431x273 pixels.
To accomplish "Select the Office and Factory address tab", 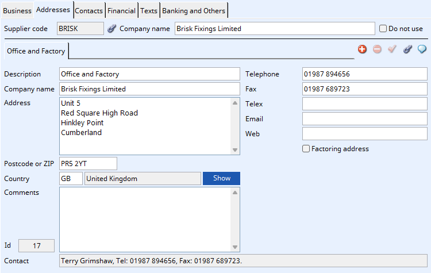I will point(36,51).
